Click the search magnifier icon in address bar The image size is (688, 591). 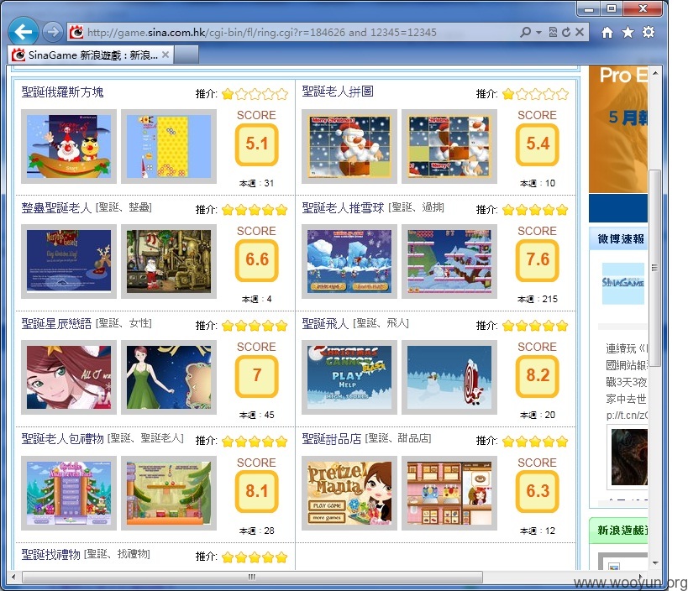[525, 32]
